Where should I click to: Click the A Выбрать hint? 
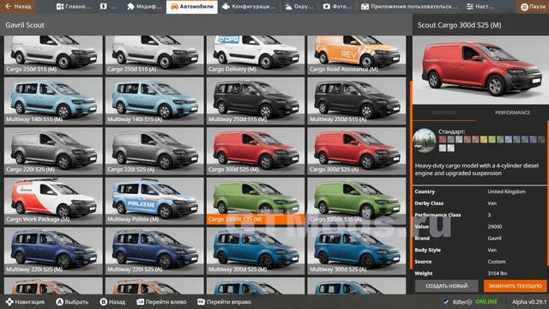[72, 301]
